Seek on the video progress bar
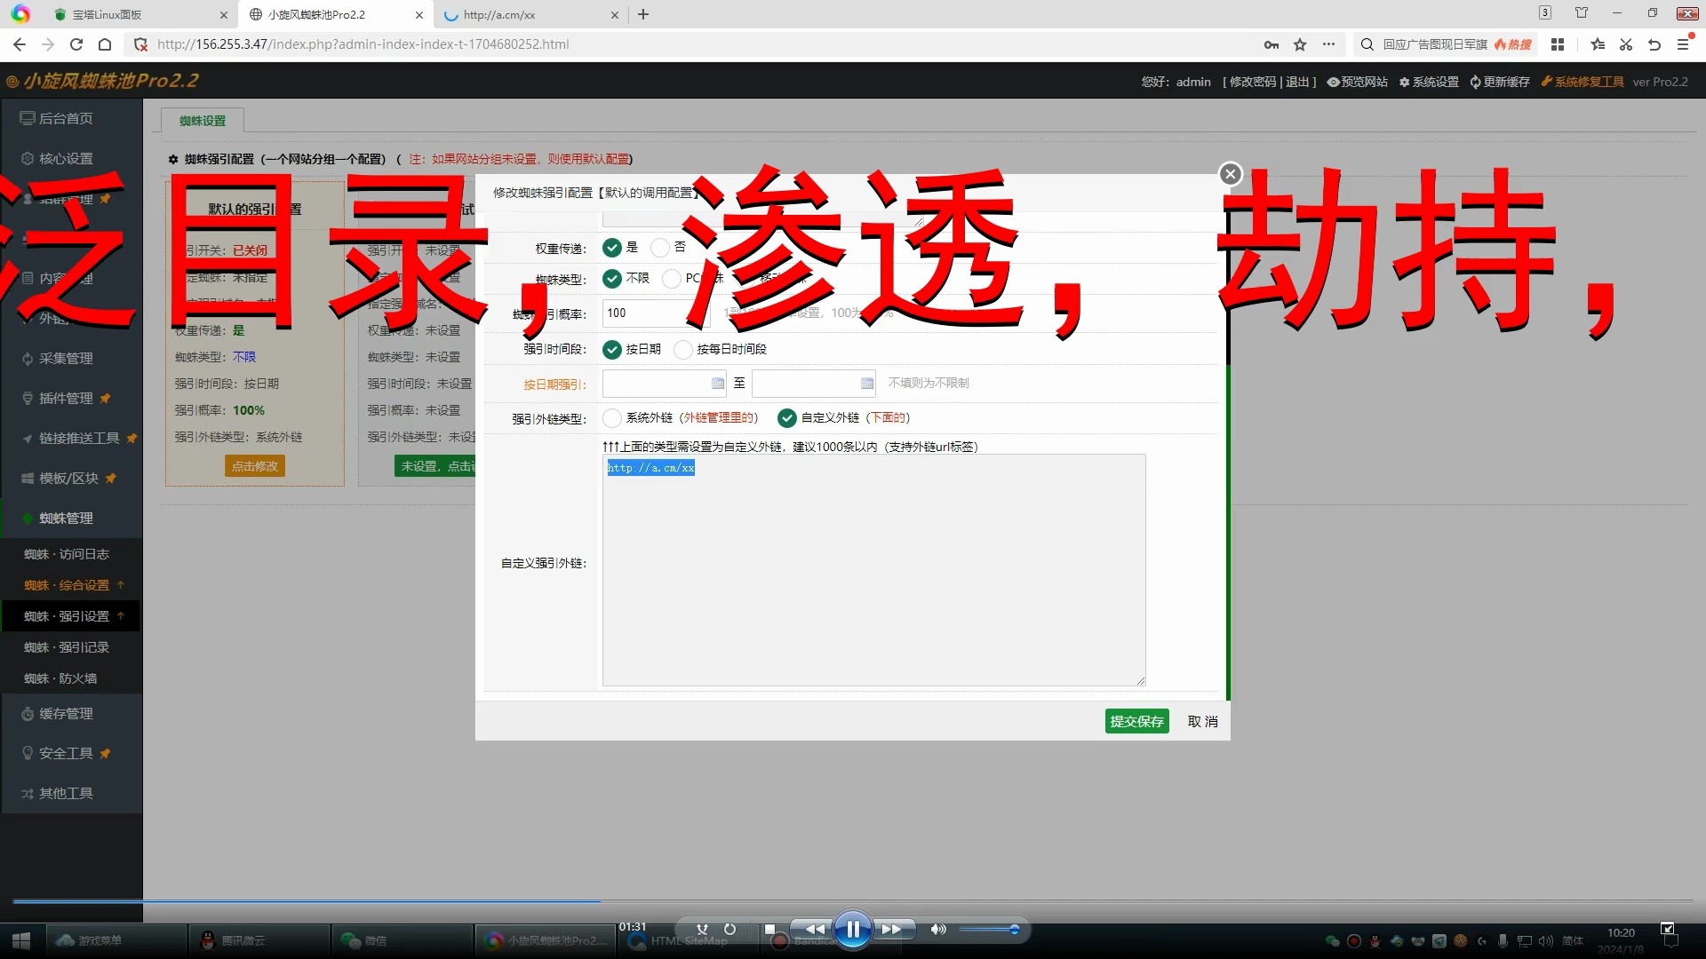The height and width of the screenshot is (959, 1706). tap(853, 901)
